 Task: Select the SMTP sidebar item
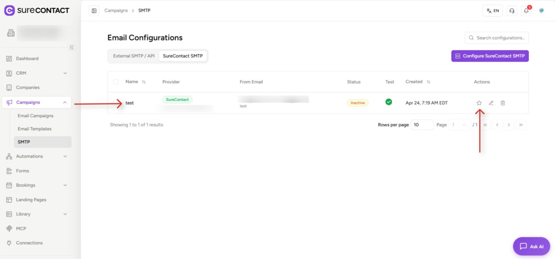(x=43, y=142)
